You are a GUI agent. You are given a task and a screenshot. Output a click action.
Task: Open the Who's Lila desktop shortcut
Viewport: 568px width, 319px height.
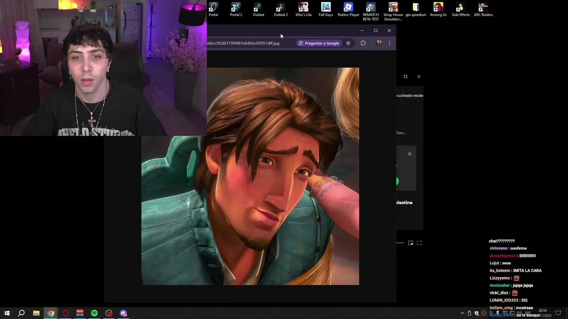click(304, 10)
